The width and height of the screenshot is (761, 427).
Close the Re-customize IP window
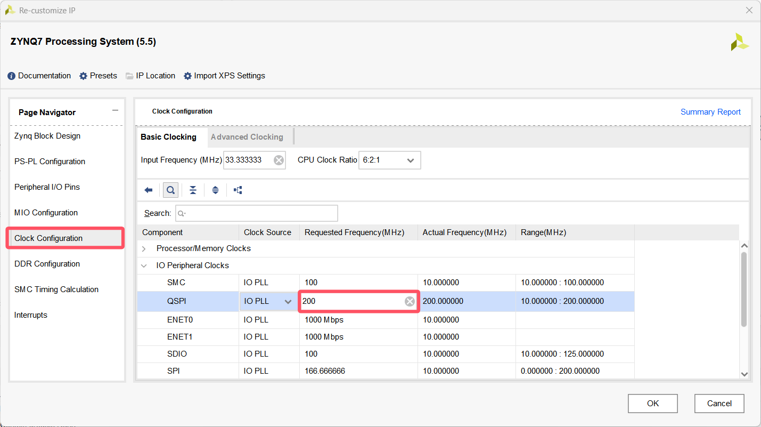pos(749,10)
